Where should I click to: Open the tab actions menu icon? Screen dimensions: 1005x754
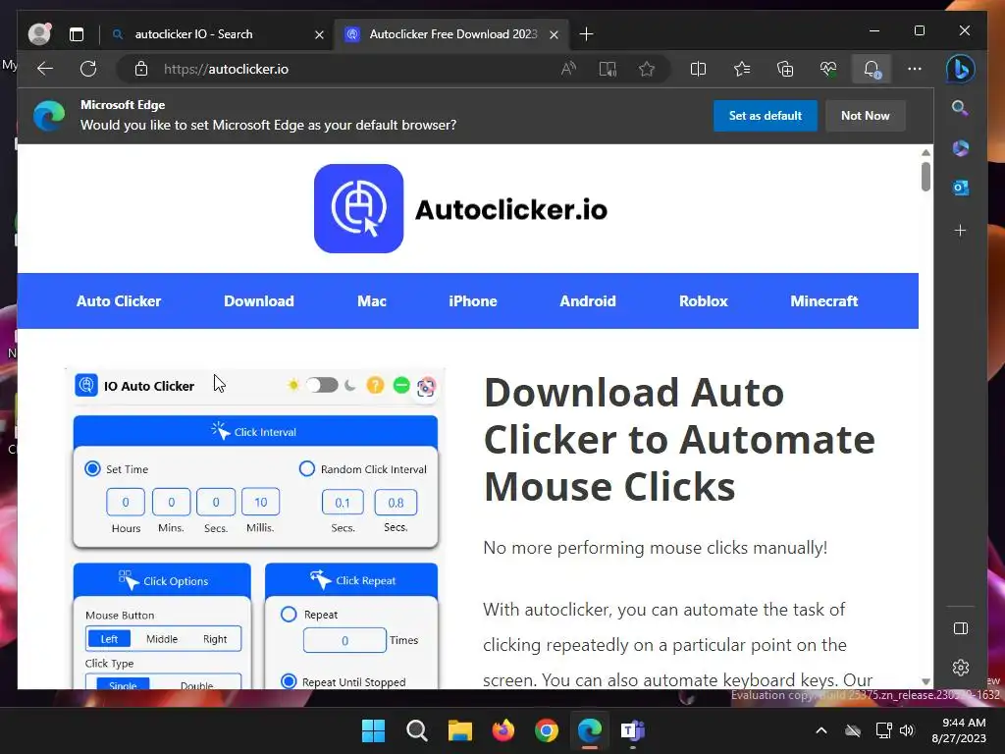point(77,34)
